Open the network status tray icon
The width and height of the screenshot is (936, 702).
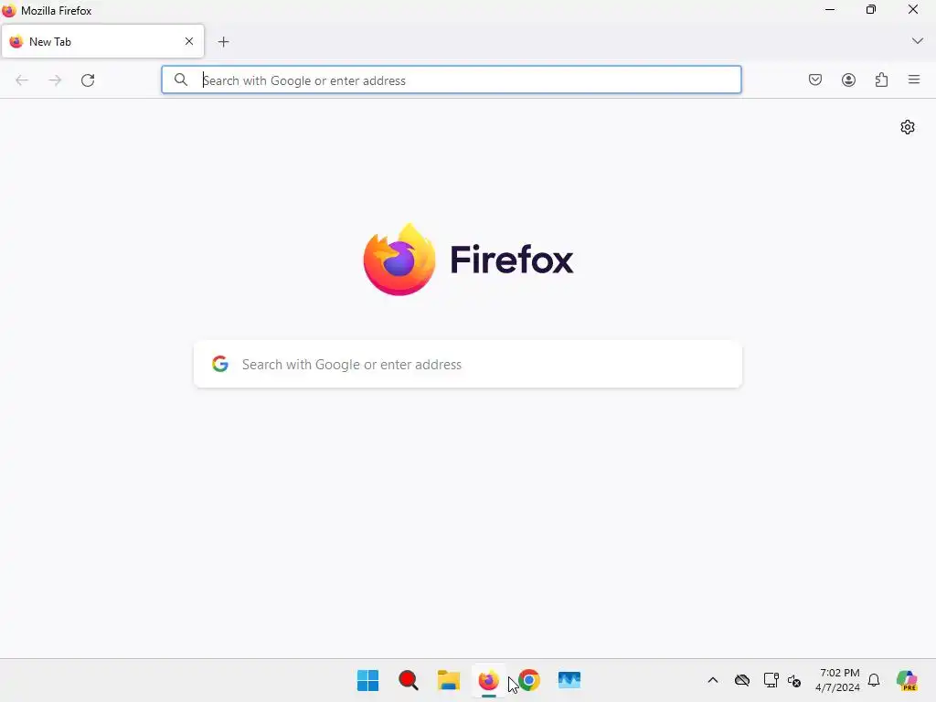coord(771,680)
